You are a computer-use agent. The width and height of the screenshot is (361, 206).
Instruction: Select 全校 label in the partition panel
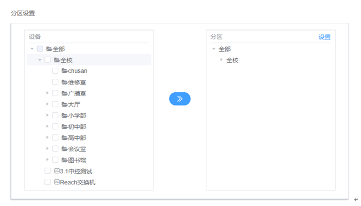[x=232, y=60]
